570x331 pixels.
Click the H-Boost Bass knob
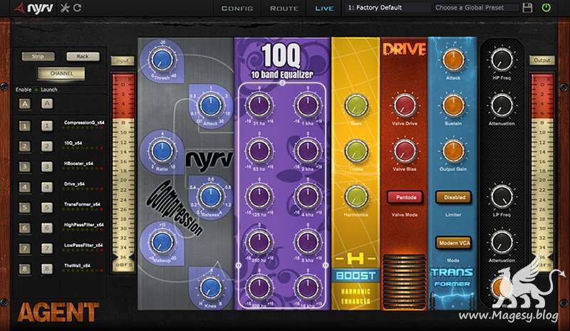point(356,105)
